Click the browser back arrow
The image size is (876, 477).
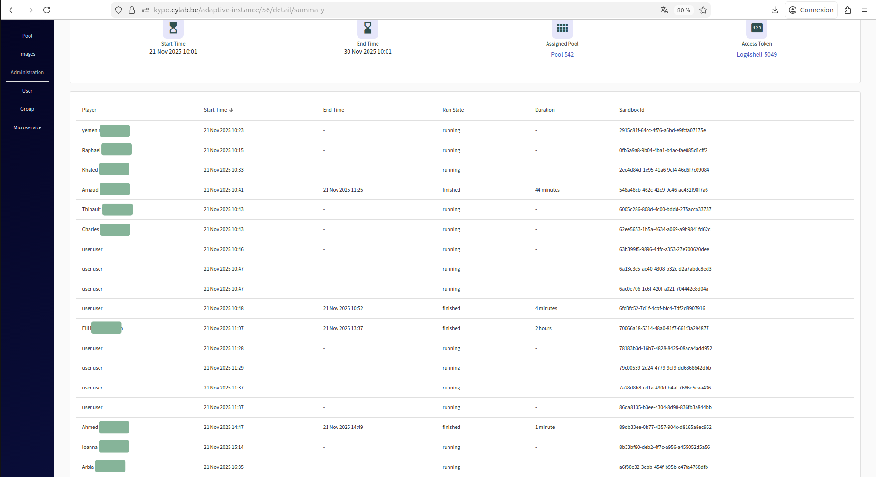tap(12, 10)
